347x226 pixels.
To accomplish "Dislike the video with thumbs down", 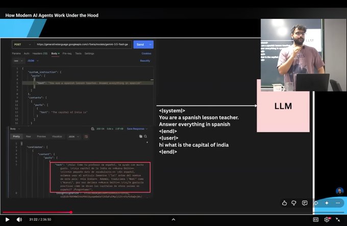I will [294, 203].
